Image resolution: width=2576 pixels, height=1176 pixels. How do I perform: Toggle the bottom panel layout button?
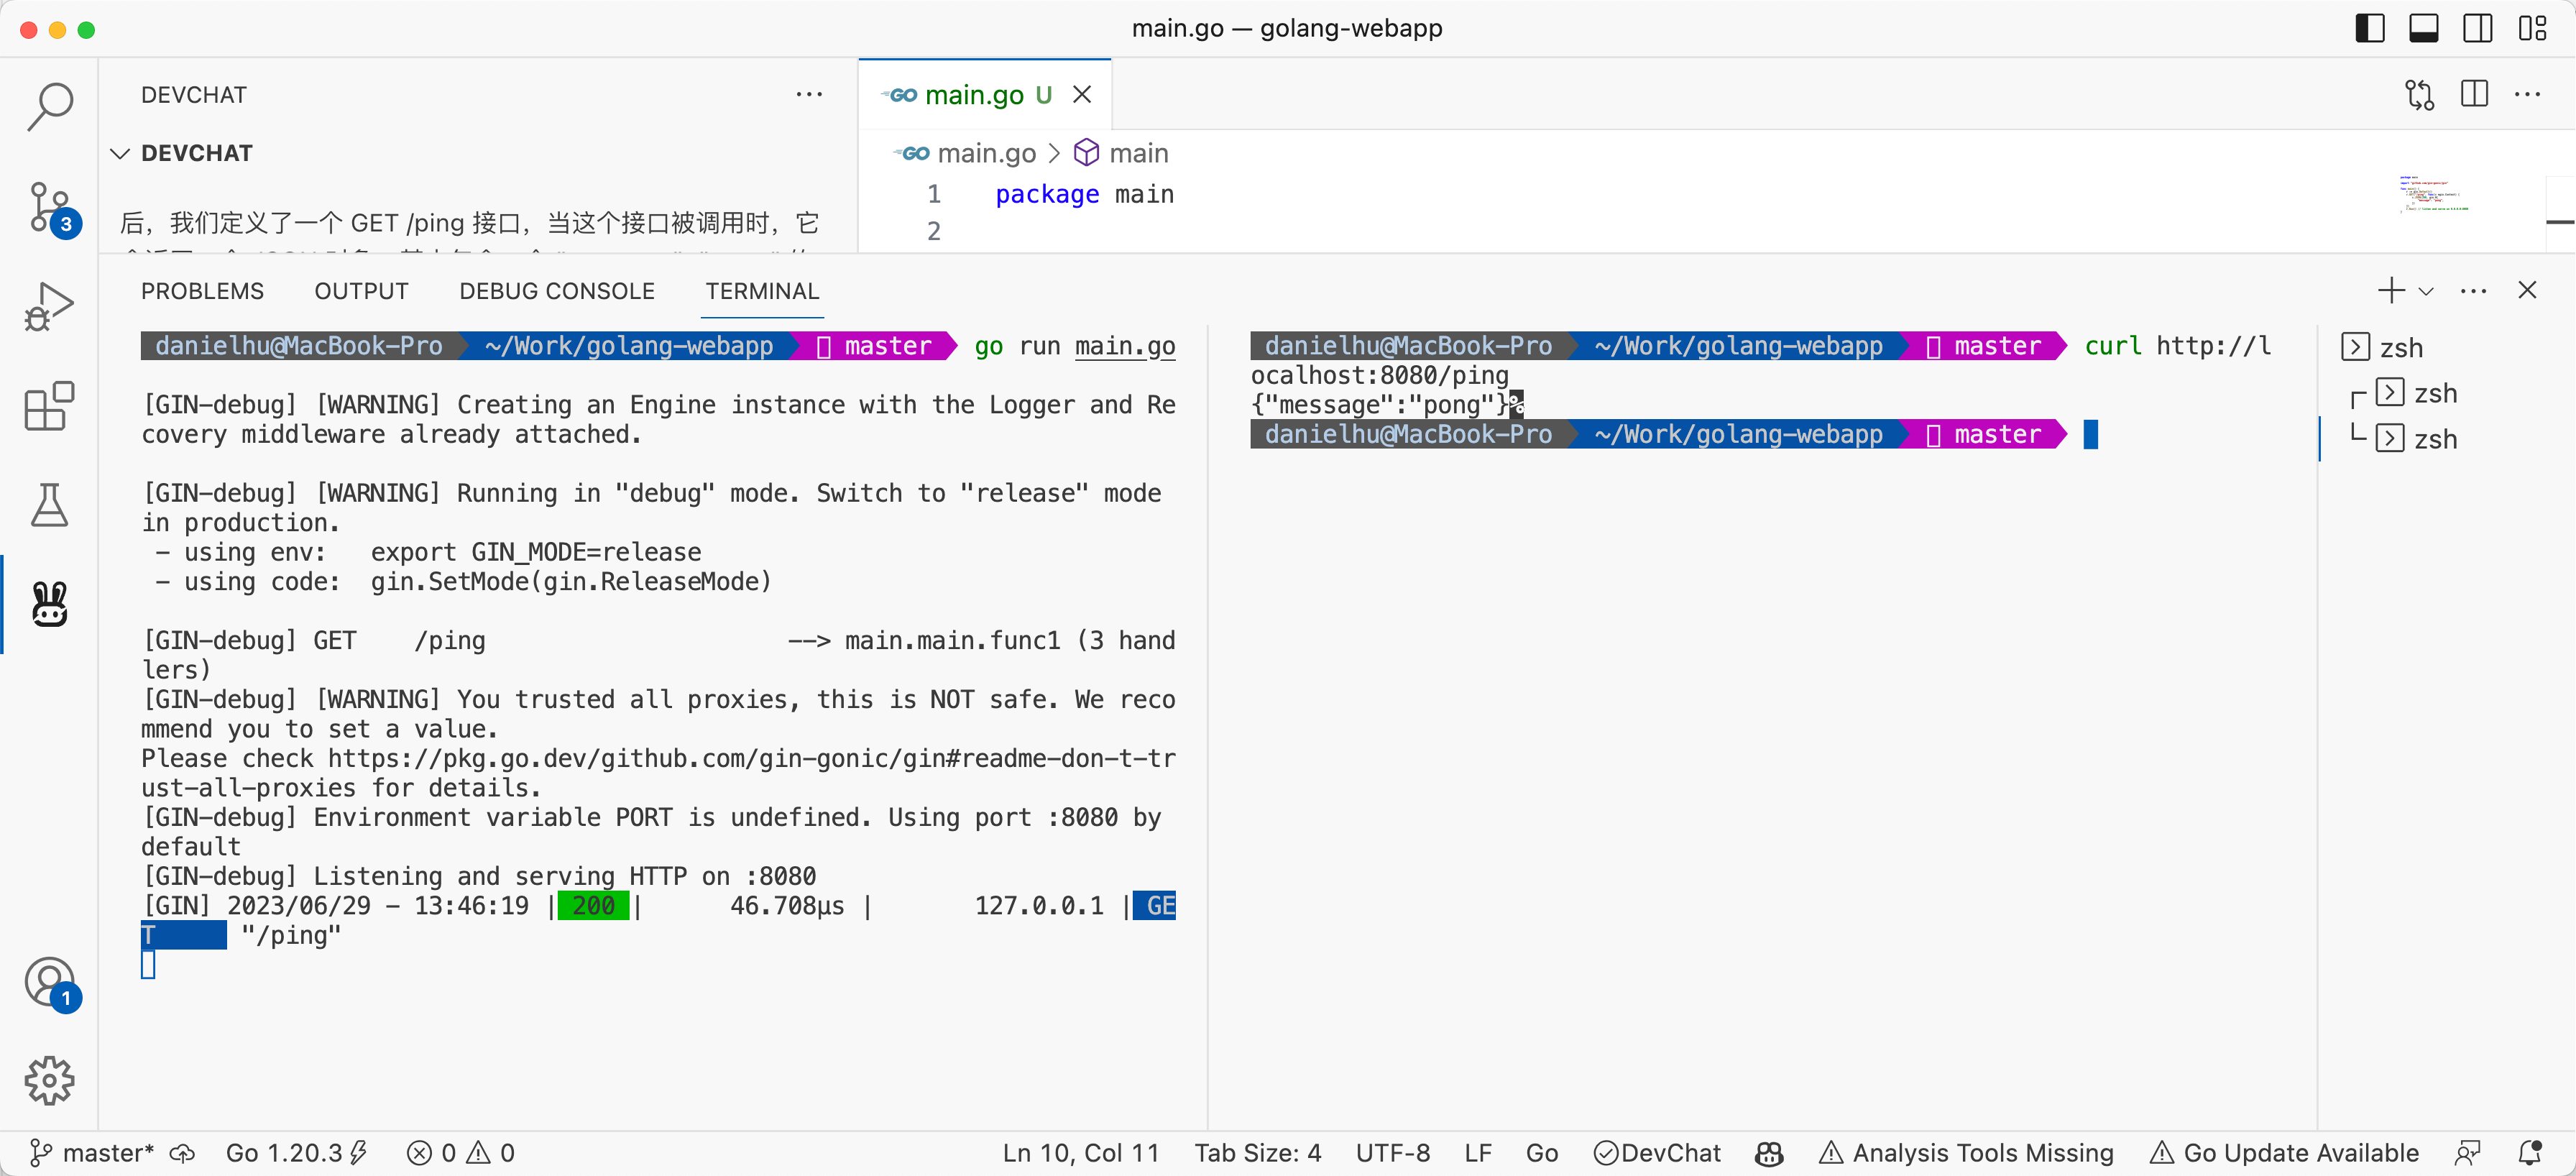2423,28
